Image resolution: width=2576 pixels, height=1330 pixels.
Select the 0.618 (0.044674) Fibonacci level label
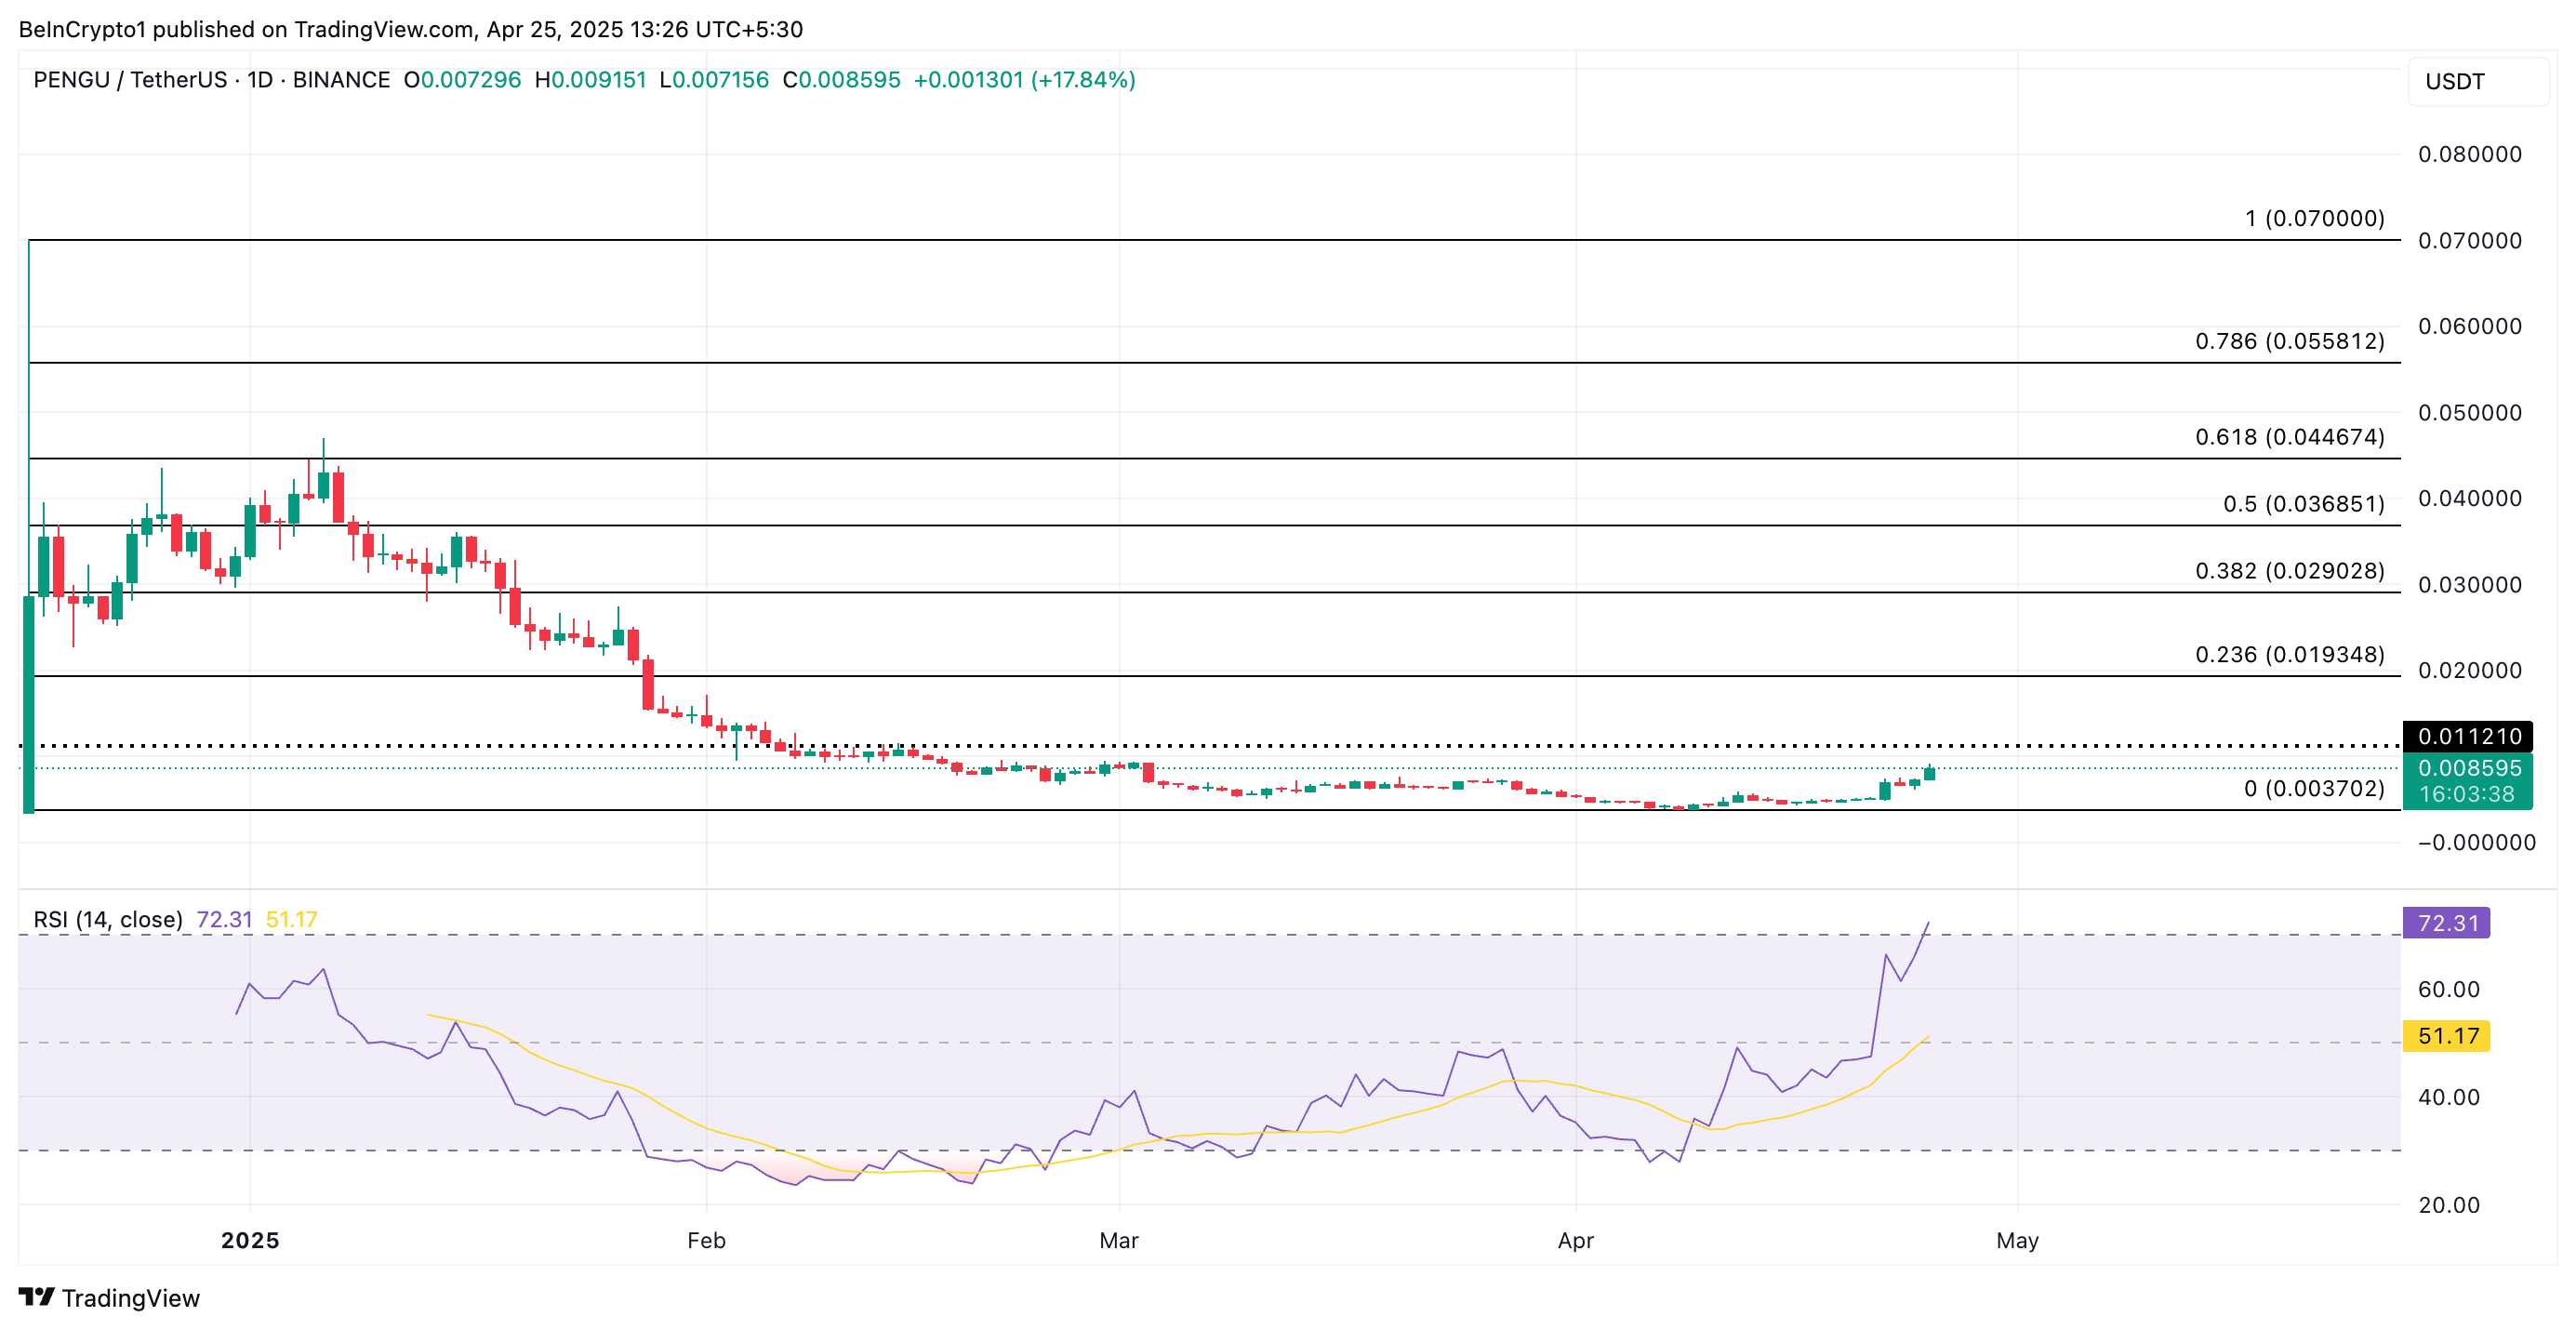pyautogui.click(x=2289, y=437)
